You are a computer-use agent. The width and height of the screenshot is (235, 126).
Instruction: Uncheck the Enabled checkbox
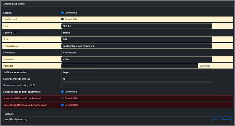(63, 13)
